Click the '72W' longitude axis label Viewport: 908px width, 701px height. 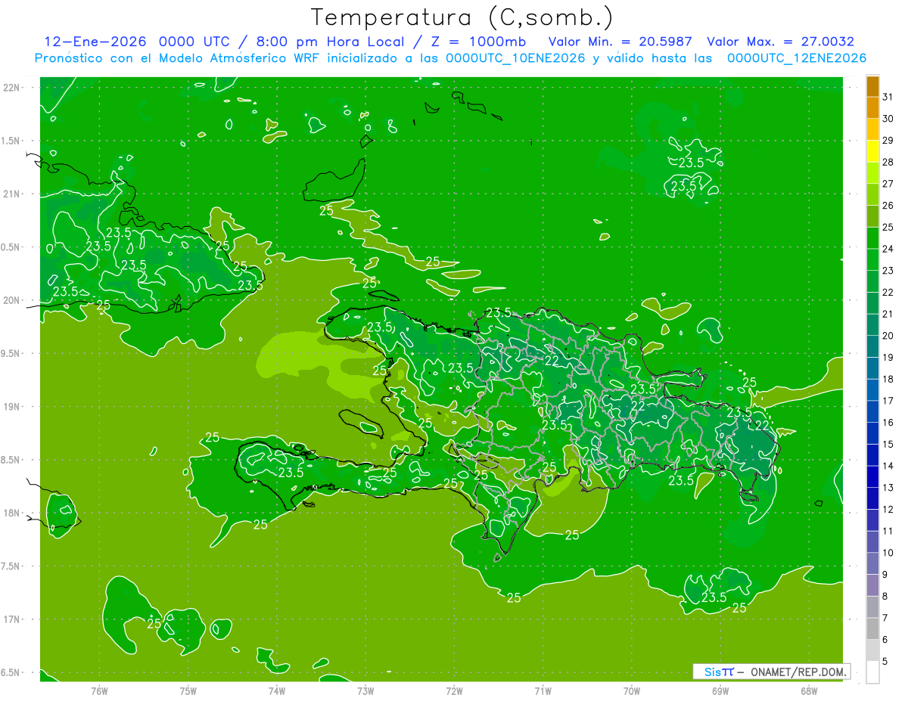(454, 691)
